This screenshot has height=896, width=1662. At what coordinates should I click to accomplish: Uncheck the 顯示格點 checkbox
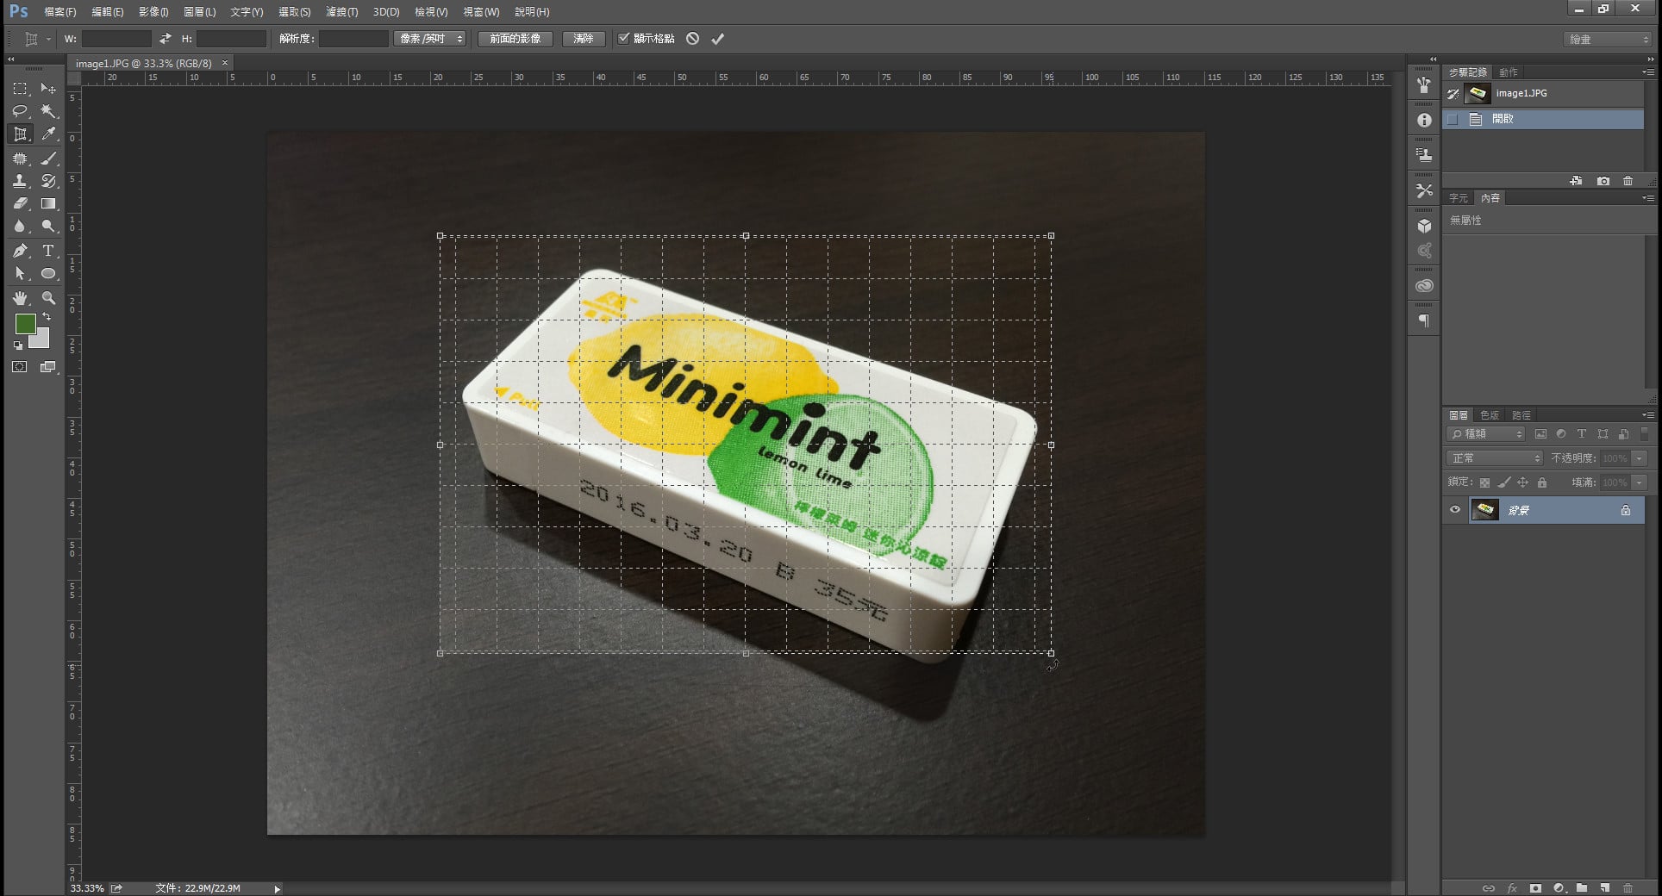pyautogui.click(x=624, y=39)
